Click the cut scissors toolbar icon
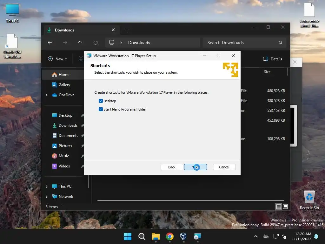This screenshot has height=244, width=325. point(81,59)
